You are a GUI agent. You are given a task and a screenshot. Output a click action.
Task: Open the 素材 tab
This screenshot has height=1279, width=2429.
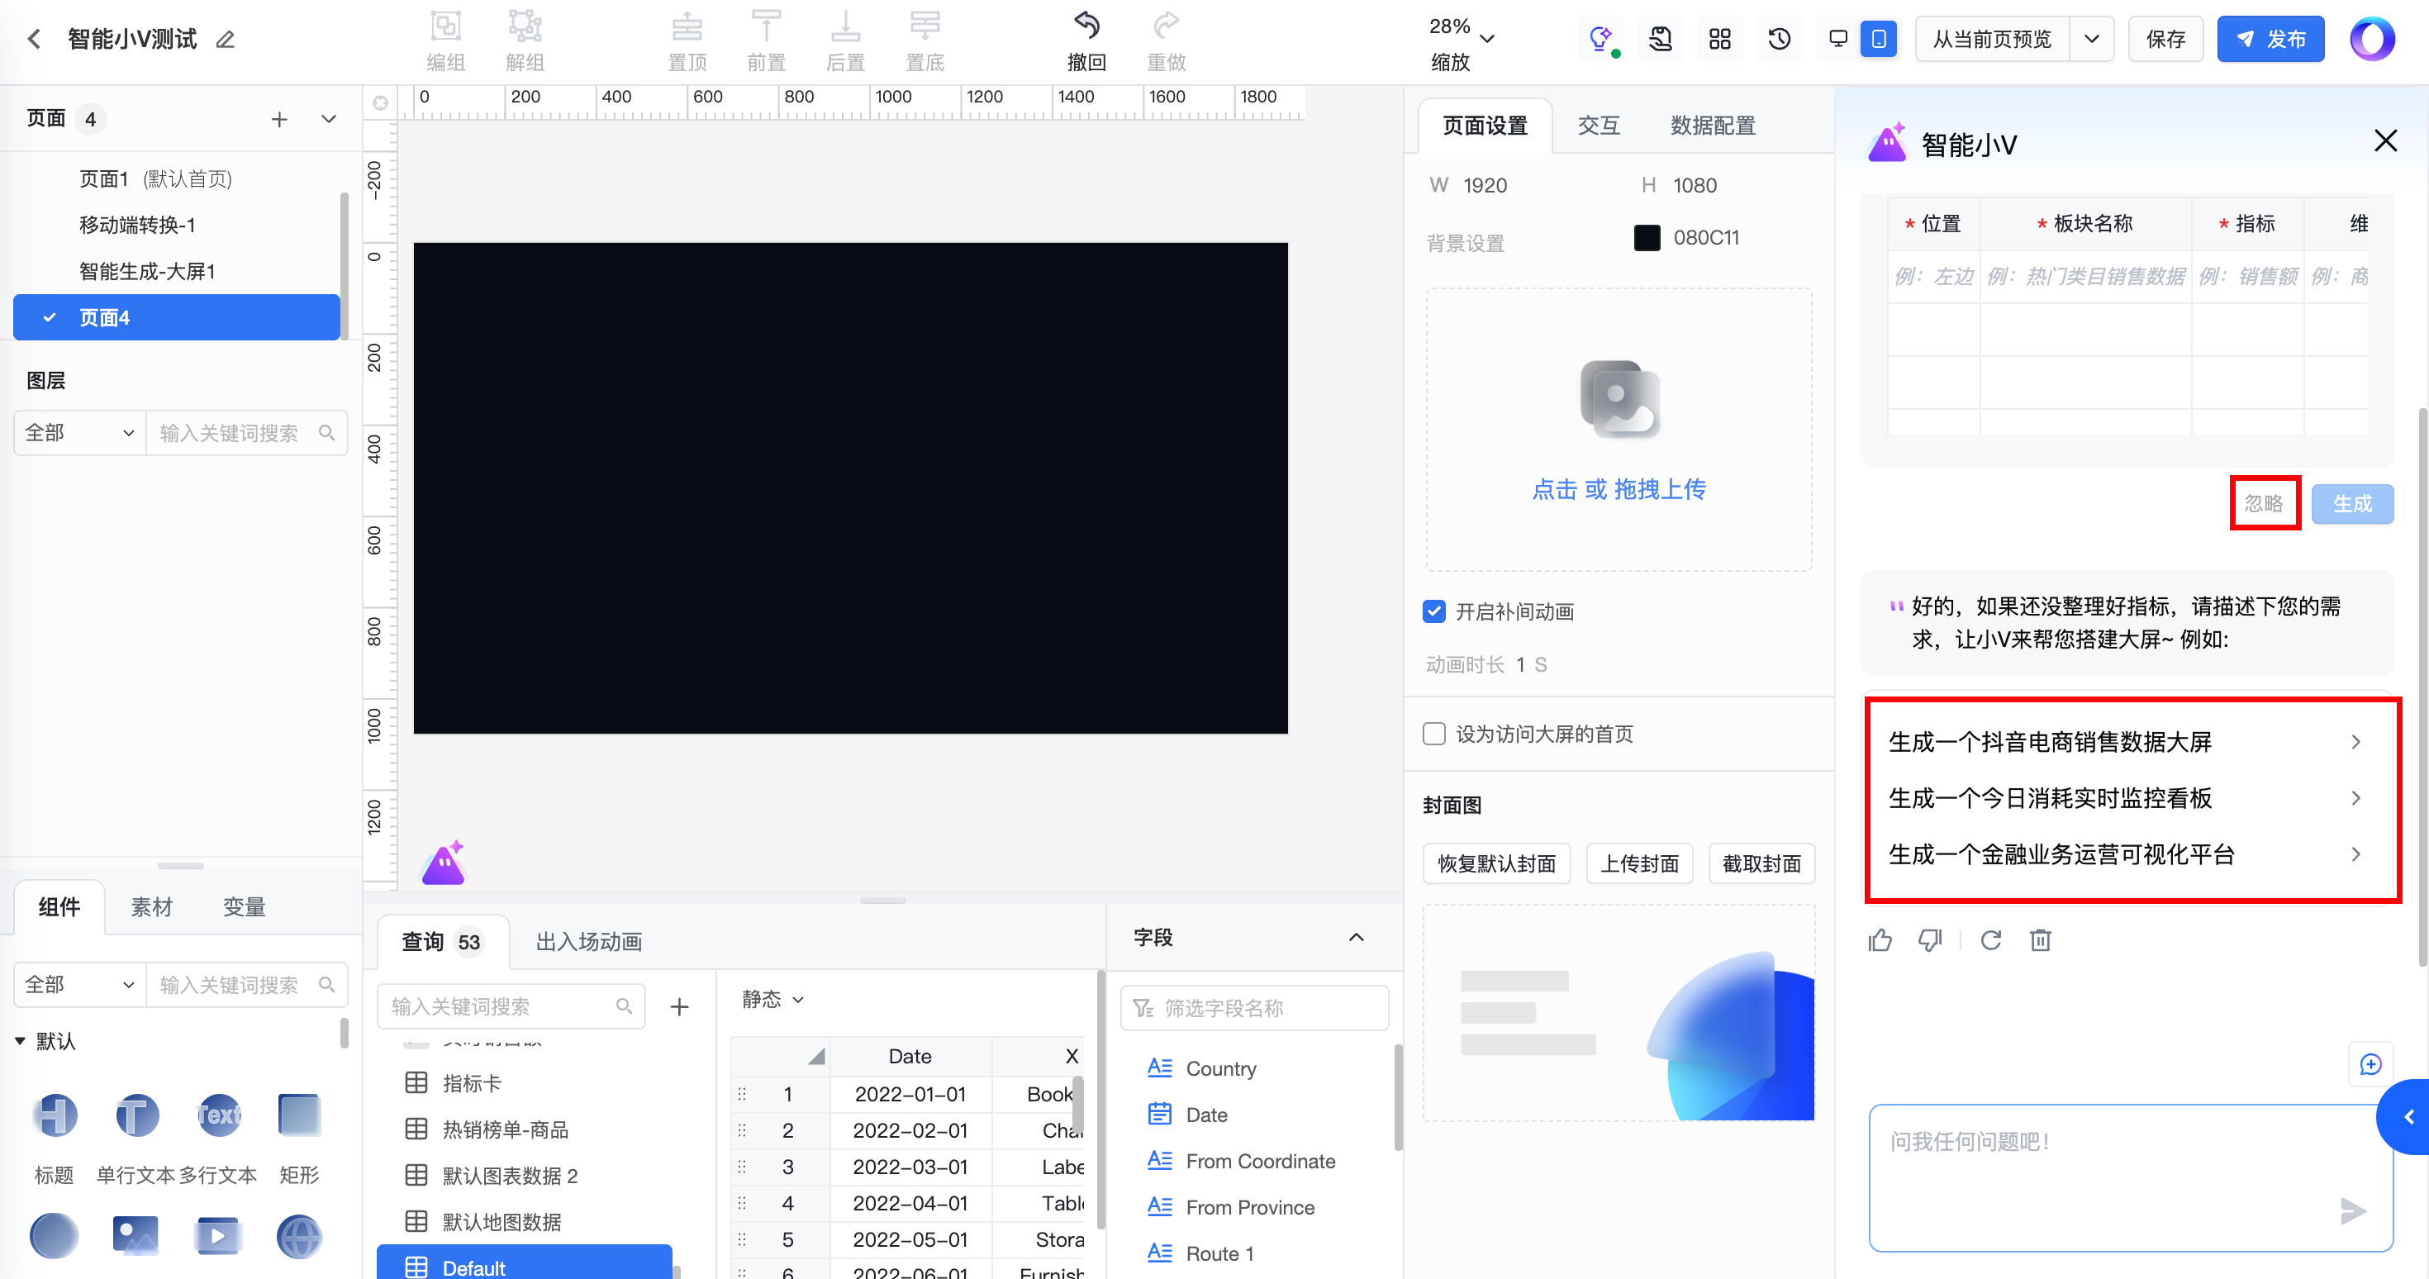tap(151, 906)
